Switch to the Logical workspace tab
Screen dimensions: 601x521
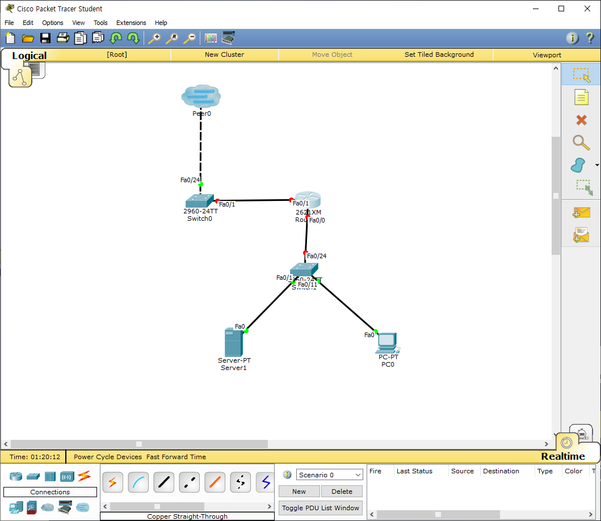point(29,56)
